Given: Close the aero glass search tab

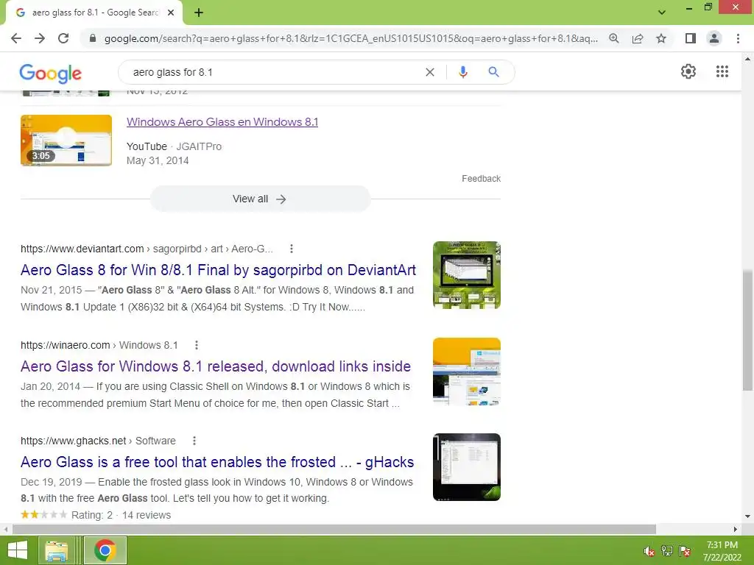Looking at the screenshot, I should [x=171, y=13].
